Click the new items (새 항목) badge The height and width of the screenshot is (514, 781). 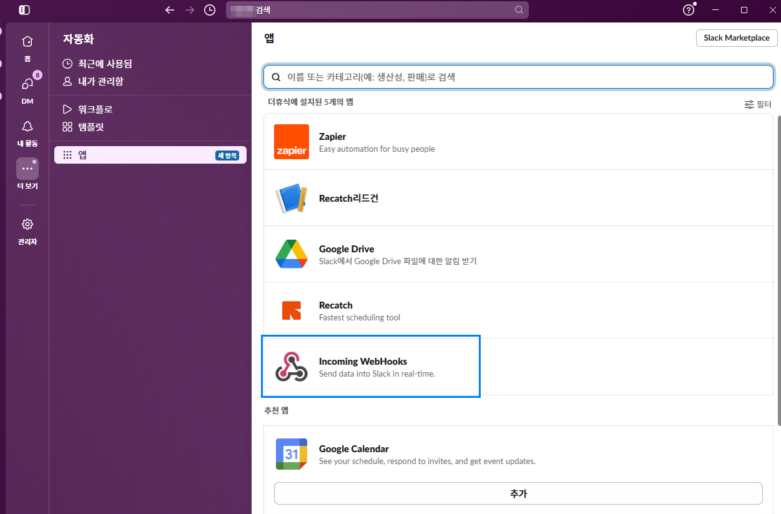pyautogui.click(x=227, y=156)
